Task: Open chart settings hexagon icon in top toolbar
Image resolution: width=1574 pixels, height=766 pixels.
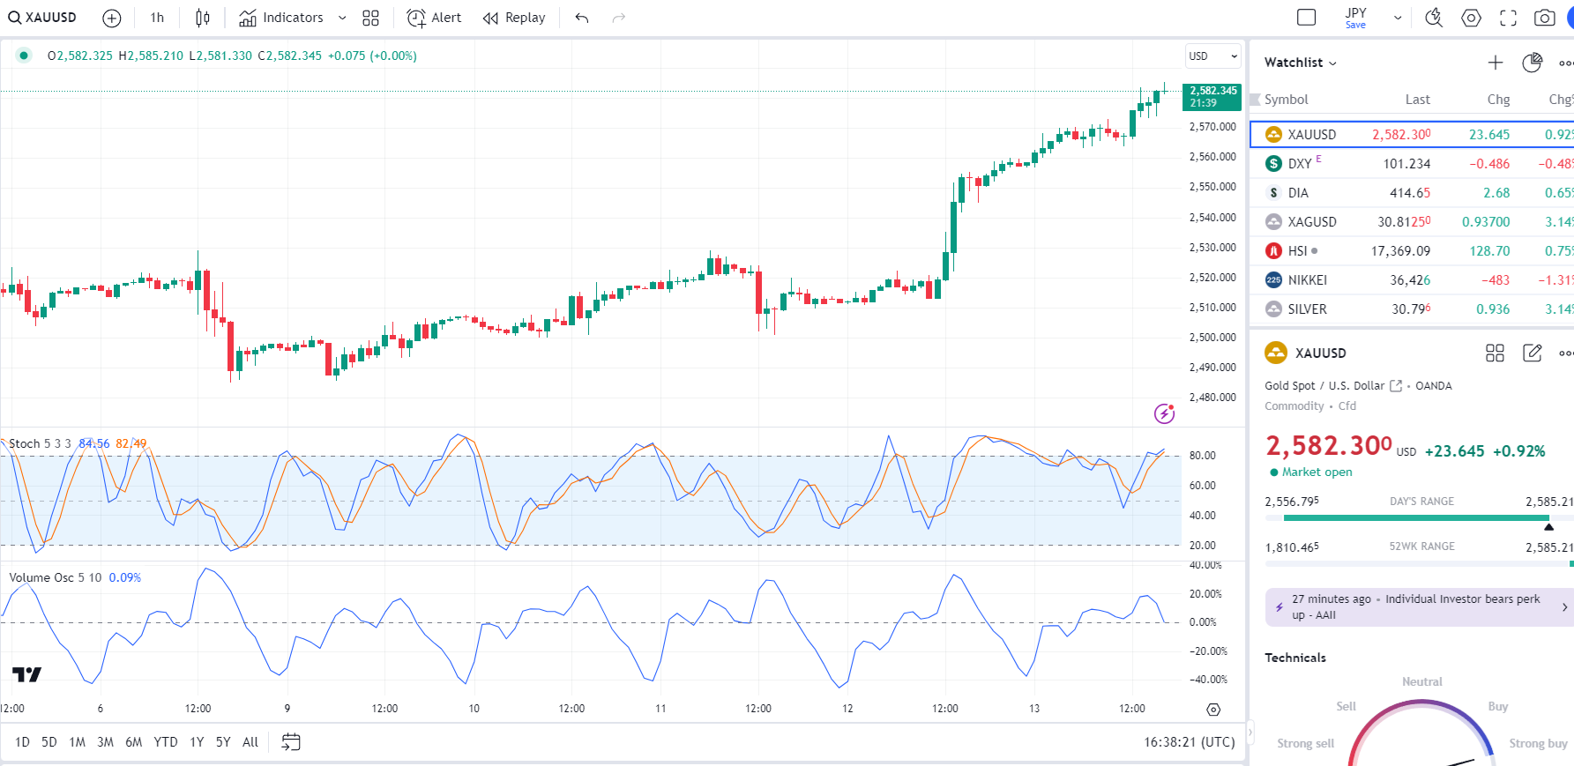Action: (x=1471, y=18)
